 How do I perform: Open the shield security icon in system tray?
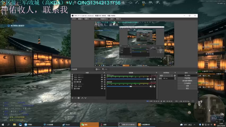(200, 124)
